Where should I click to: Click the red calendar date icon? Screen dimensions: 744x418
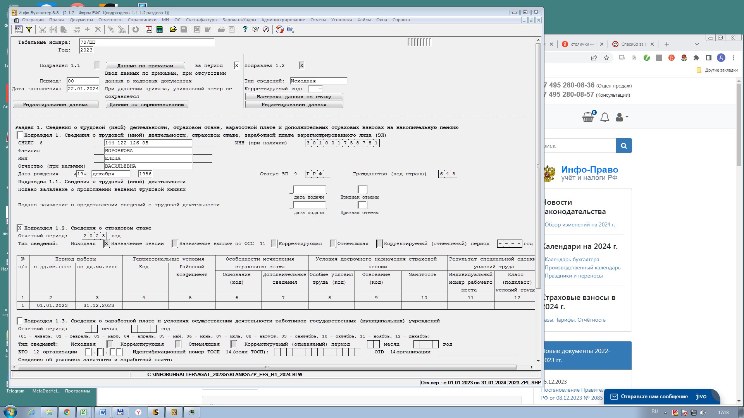149,29
